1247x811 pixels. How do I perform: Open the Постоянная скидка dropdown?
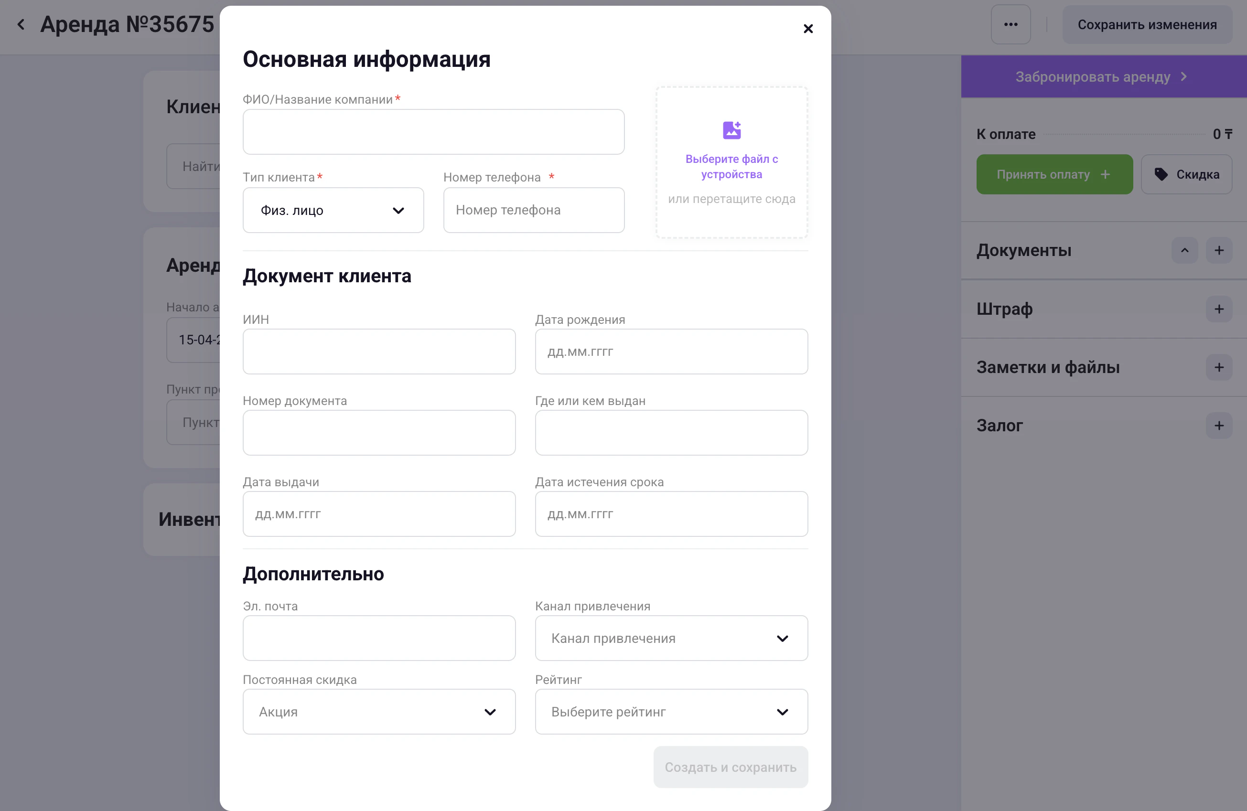pos(379,712)
